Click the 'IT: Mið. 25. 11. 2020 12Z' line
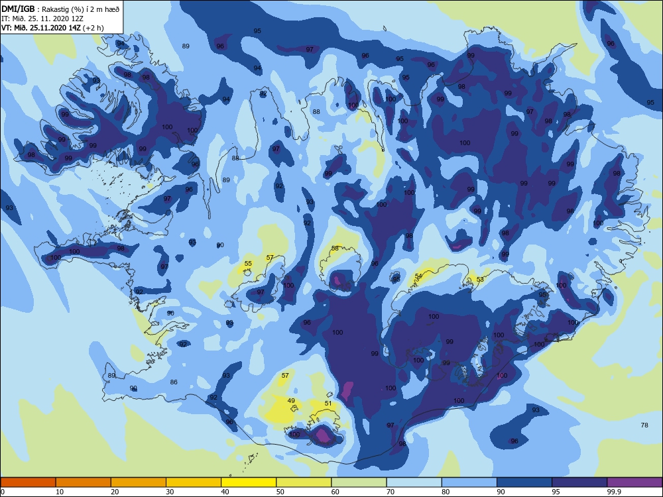The height and width of the screenshot is (497, 663). click(x=42, y=19)
